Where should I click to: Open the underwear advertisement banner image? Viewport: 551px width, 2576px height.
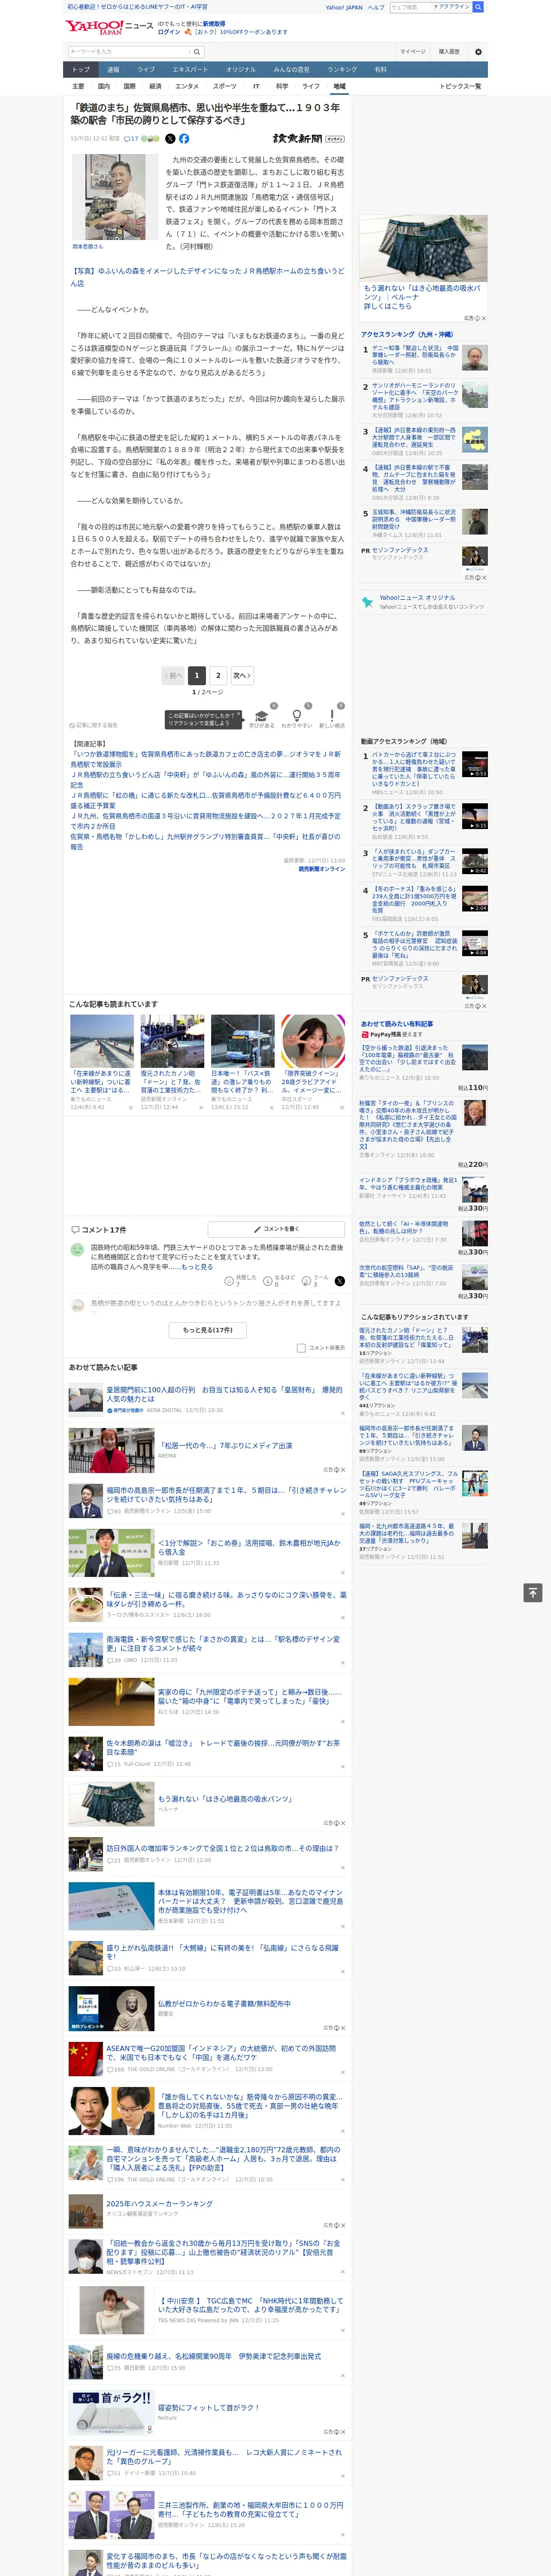click(x=424, y=248)
